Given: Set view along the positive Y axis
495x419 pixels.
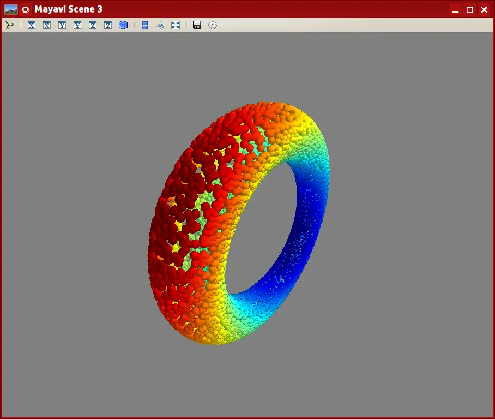Looking at the screenshot, I should [x=62, y=25].
